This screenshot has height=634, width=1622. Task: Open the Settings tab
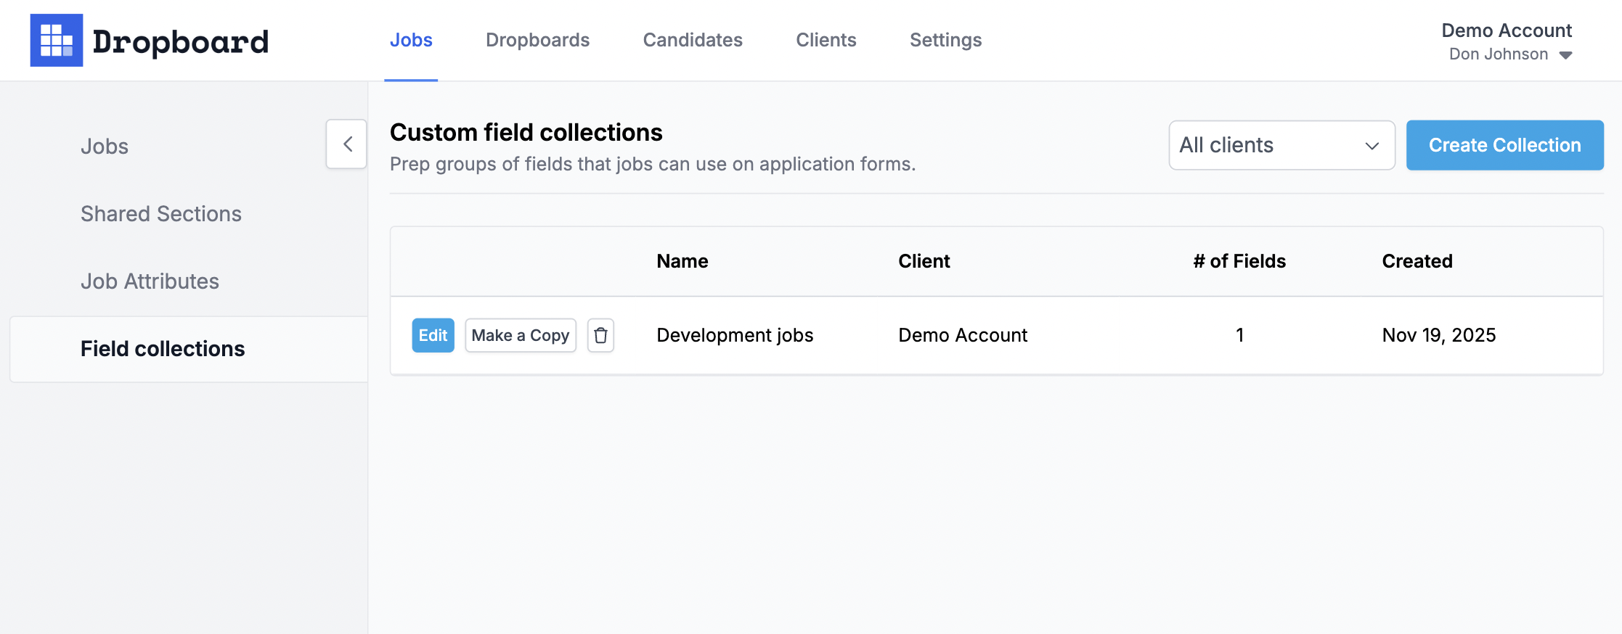[945, 41]
